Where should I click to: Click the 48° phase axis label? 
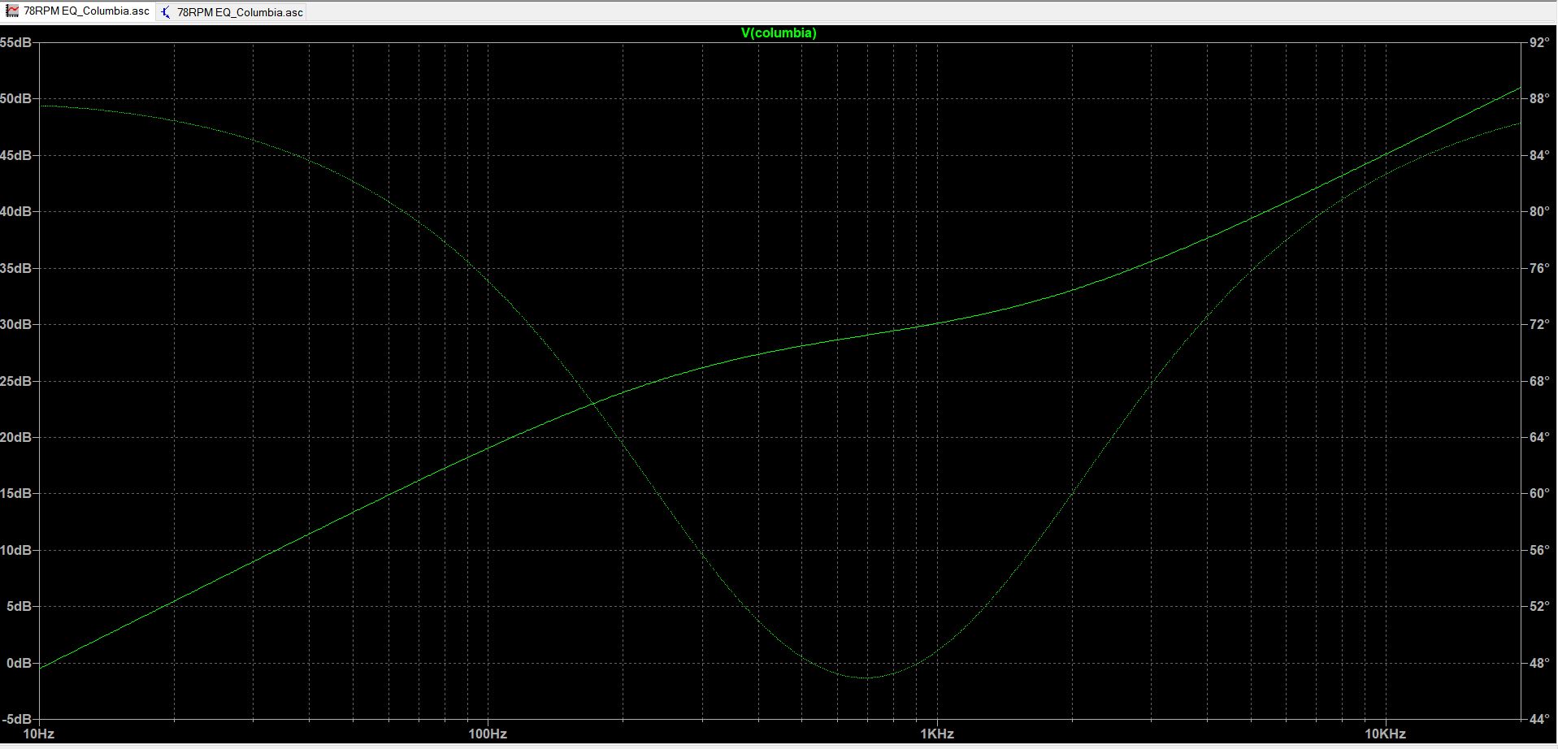tap(1539, 663)
